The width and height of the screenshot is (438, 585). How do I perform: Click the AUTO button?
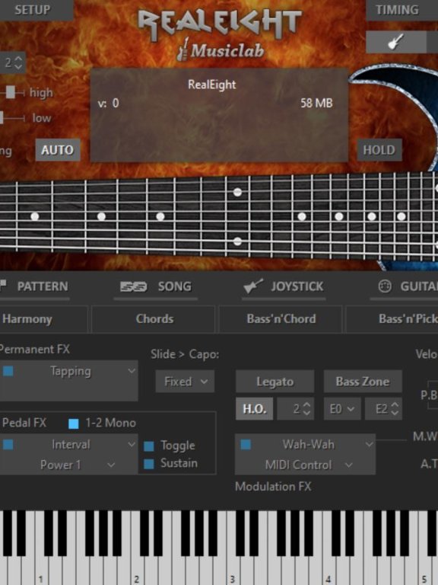(x=58, y=150)
